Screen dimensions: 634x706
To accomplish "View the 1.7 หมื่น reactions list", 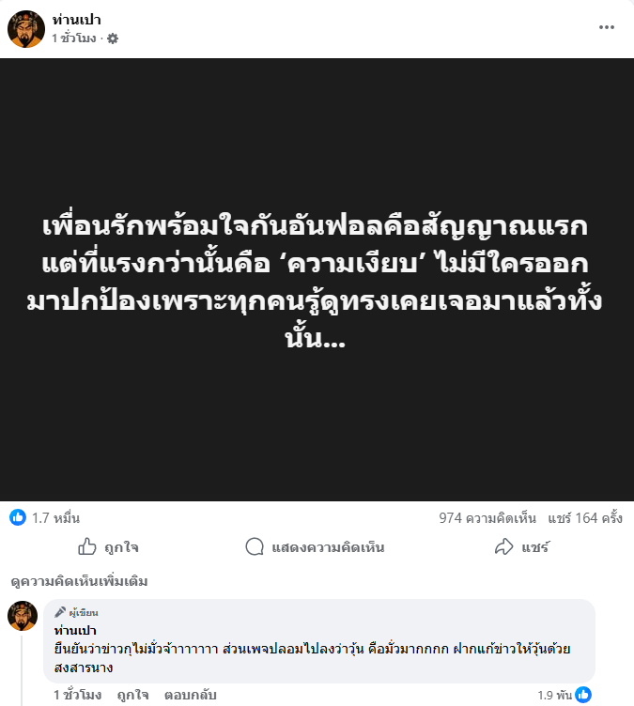I will point(55,518).
